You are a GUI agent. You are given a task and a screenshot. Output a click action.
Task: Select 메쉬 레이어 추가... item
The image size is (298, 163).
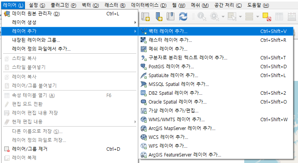[x=216, y=49]
